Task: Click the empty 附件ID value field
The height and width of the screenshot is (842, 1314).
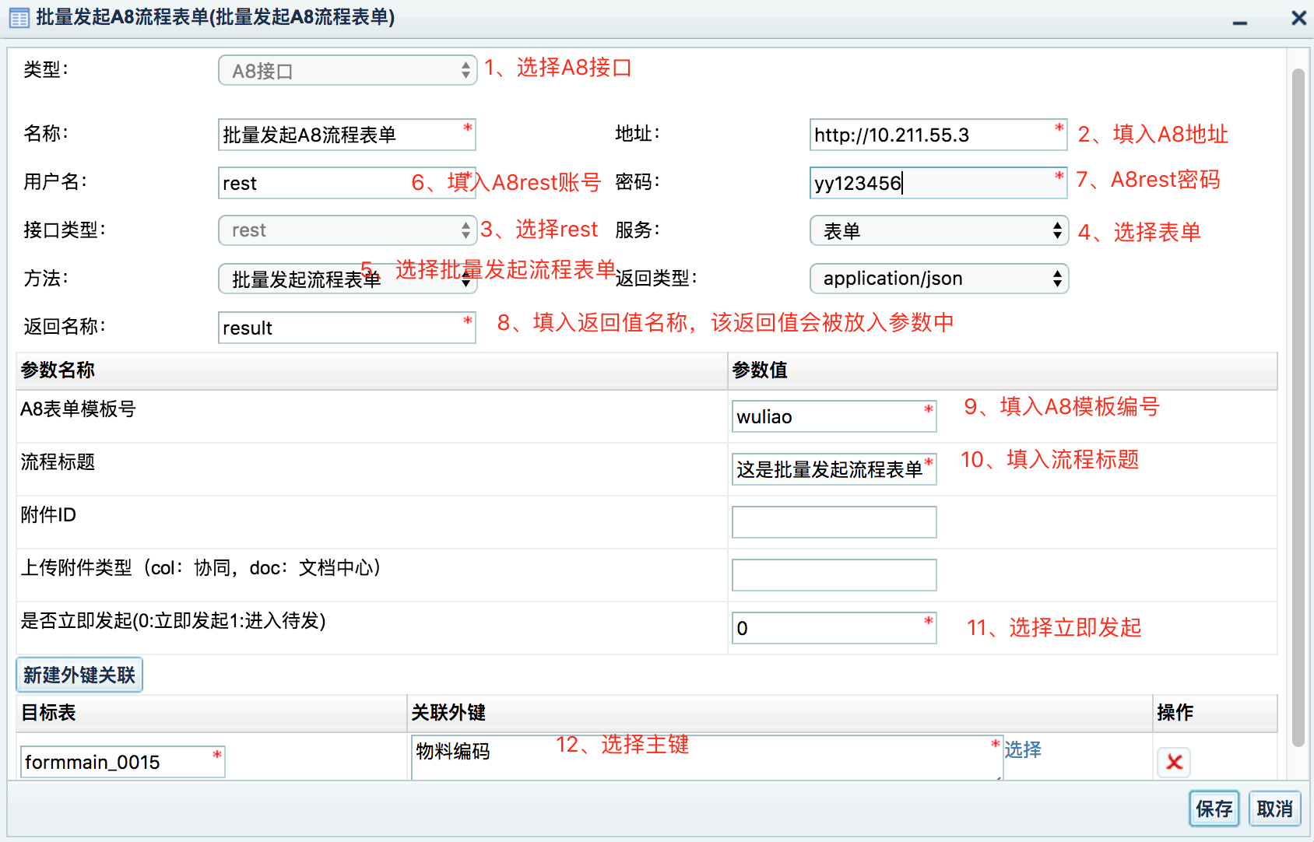Action: pyautogui.click(x=834, y=522)
